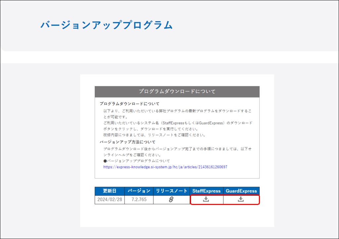Viewport: 339px width, 239px height.
Task: Open the express-knowledge help article link
Action: 165,167
